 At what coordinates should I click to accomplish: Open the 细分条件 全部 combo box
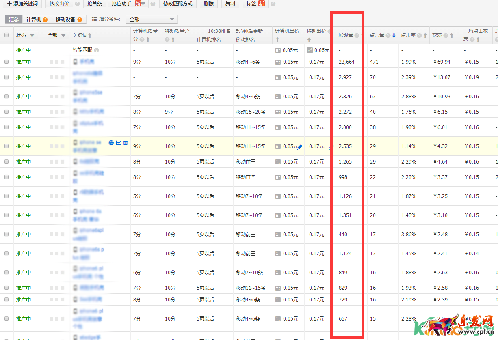coord(152,19)
